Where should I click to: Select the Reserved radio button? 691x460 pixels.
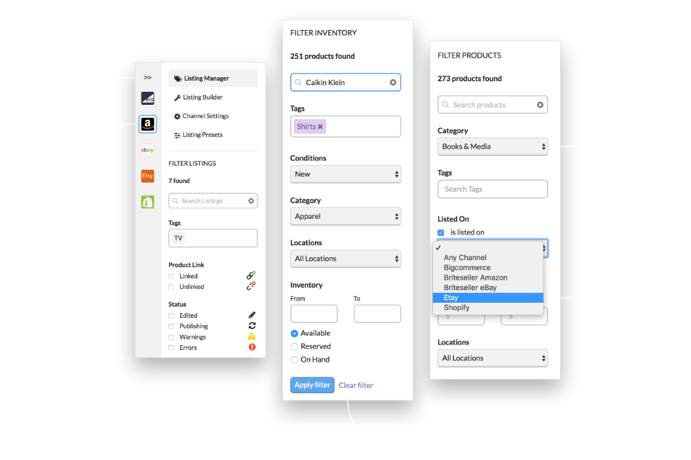[x=294, y=347]
